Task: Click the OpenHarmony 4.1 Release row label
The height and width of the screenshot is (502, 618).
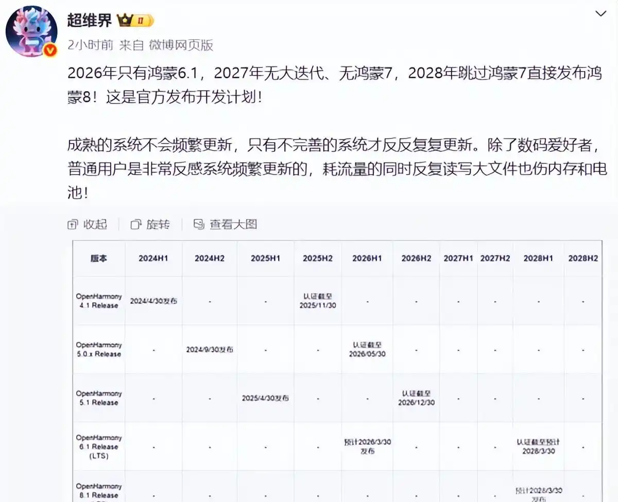Action: pos(99,301)
